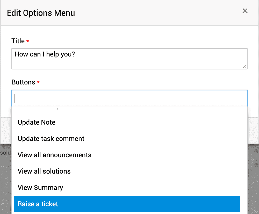Choose "Update task comment" option
259x214 pixels.
tap(51, 139)
